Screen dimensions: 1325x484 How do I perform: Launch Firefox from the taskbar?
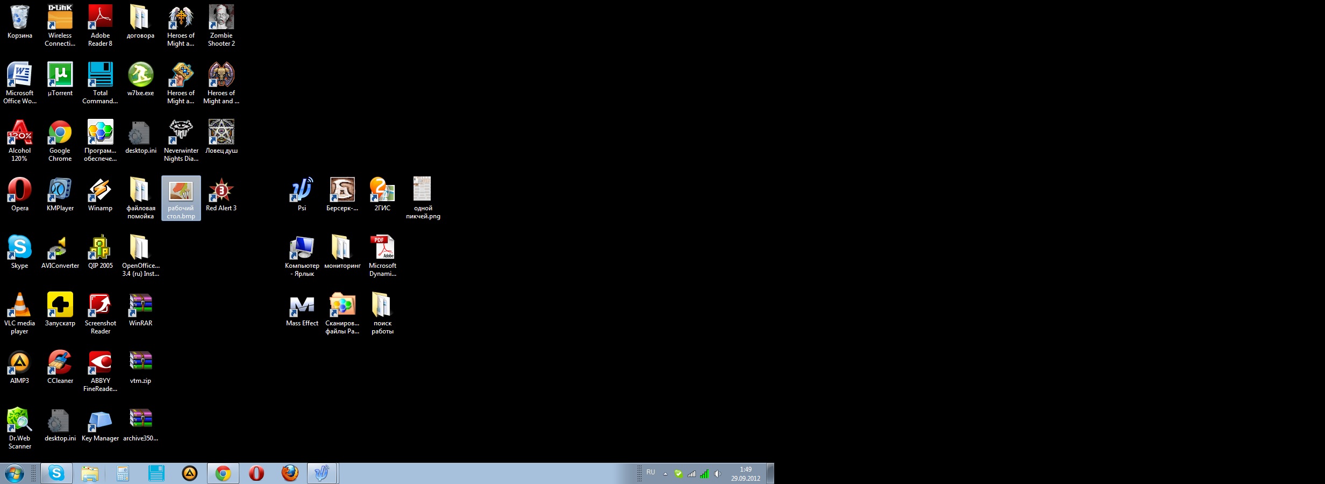290,473
